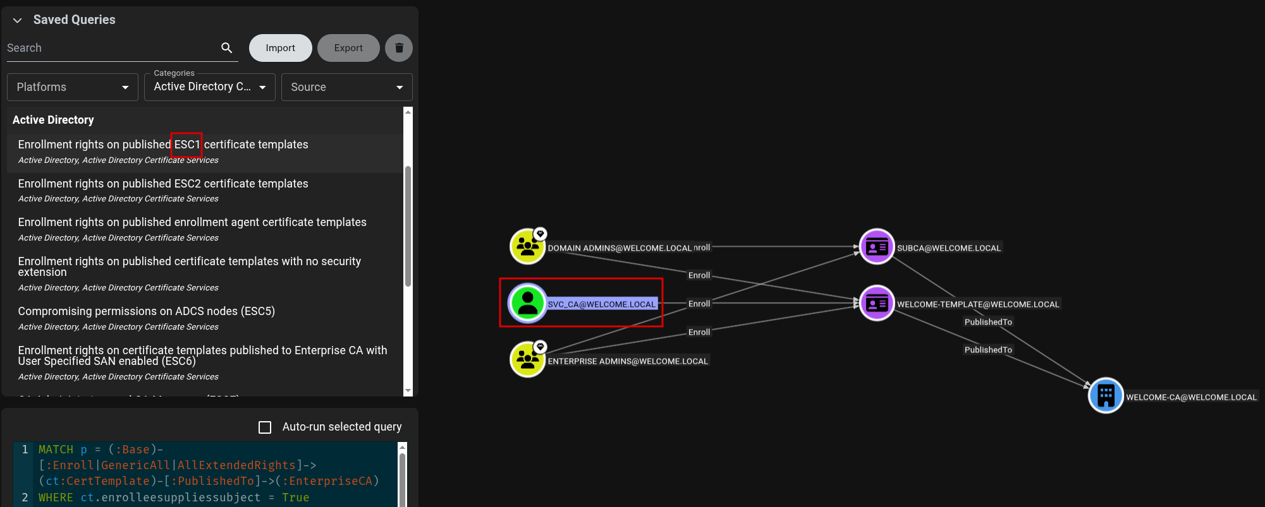Click the search magnifier icon
Image resolution: width=1265 pixels, height=507 pixels.
point(226,48)
